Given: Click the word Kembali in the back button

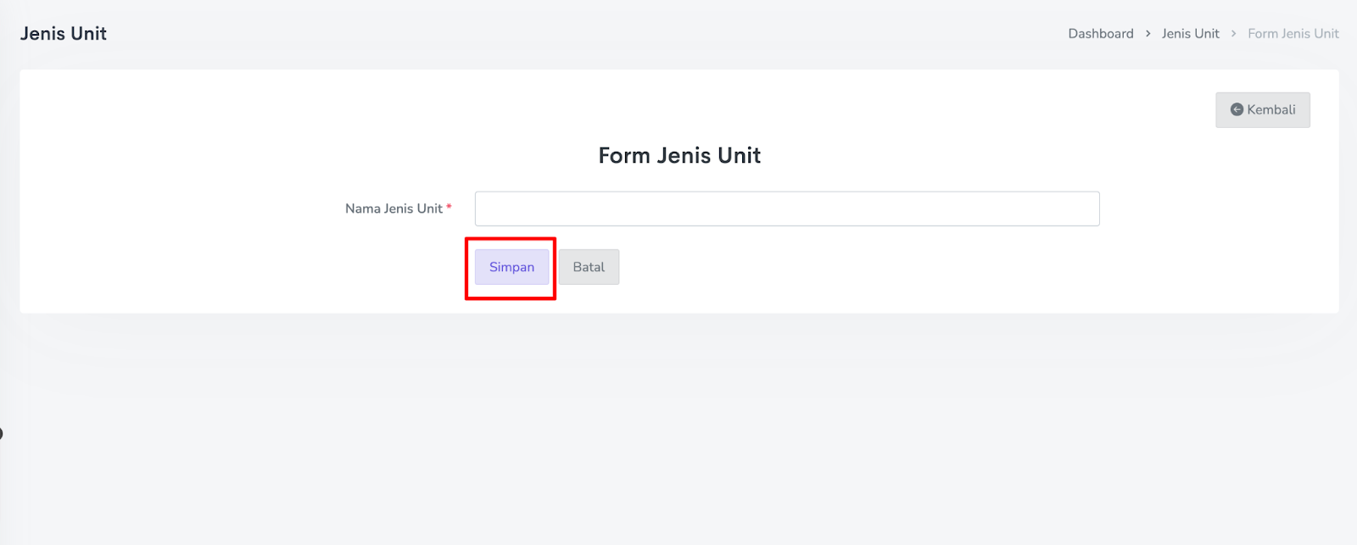Looking at the screenshot, I should pyautogui.click(x=1270, y=110).
